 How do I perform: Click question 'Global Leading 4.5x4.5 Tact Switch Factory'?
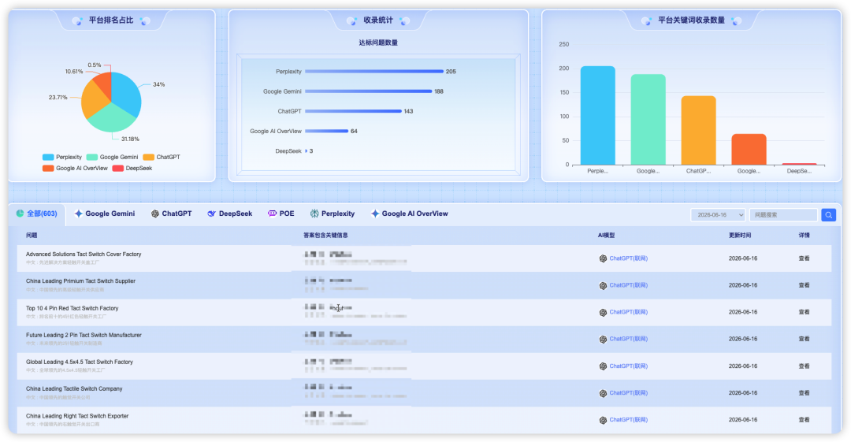pyautogui.click(x=80, y=362)
